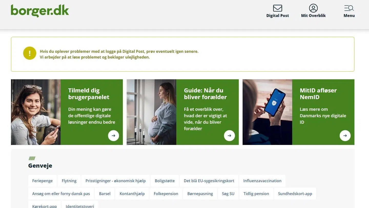Select the Flytning shortcut

(69, 181)
